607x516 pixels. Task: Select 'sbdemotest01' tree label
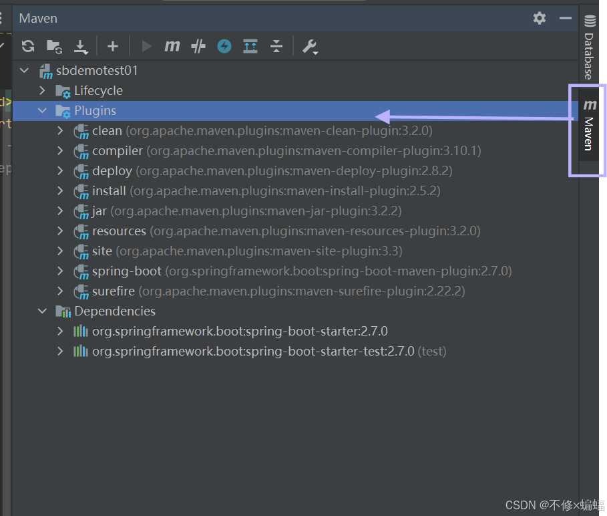point(97,70)
